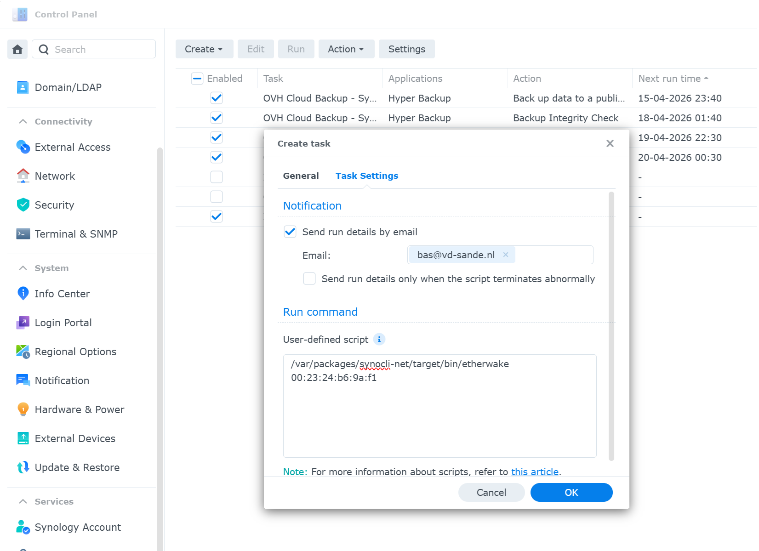Click the Network house icon
759x551 pixels.
(23, 176)
